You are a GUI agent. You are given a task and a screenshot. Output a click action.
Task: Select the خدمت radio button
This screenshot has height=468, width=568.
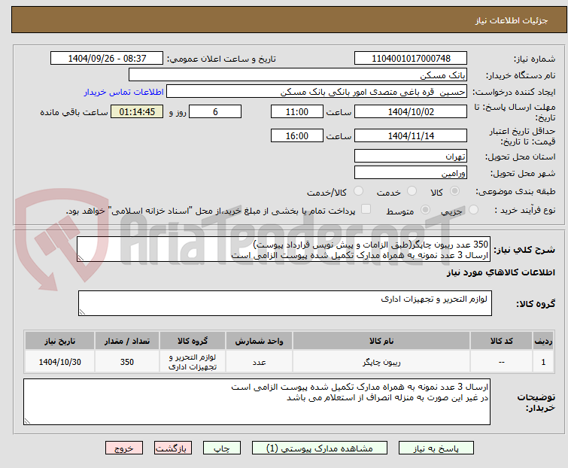(412, 191)
